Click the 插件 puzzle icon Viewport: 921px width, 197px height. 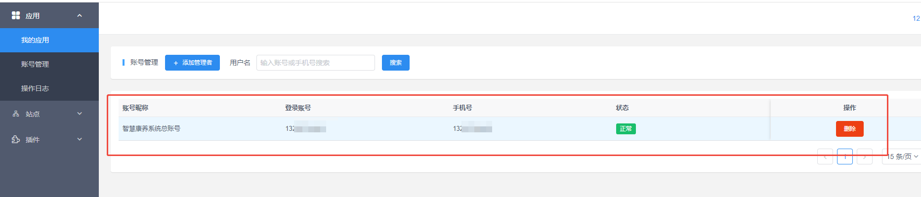click(x=16, y=139)
